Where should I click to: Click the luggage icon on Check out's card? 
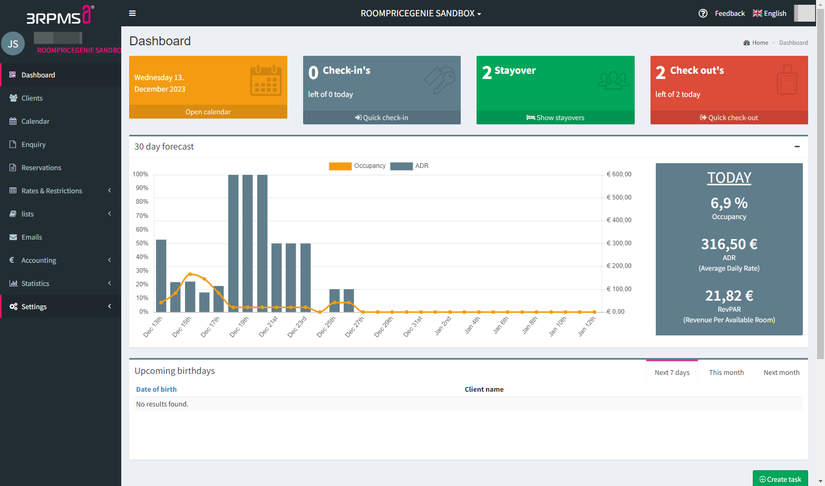787,81
